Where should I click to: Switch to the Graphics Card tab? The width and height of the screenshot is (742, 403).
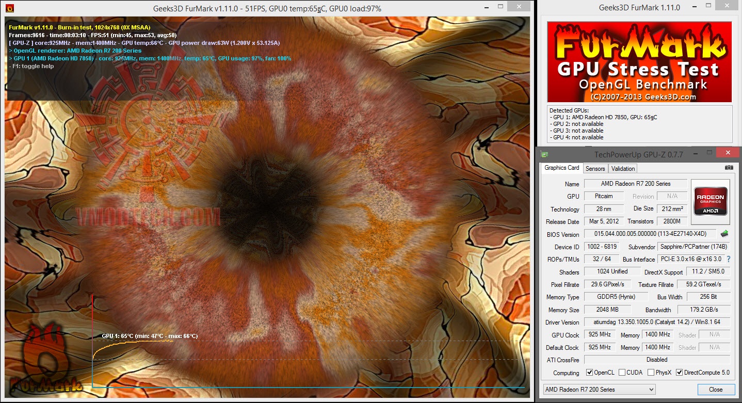[x=562, y=168]
